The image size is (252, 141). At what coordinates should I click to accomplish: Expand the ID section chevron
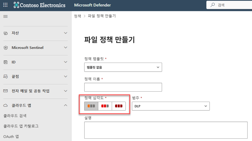point(65,62)
